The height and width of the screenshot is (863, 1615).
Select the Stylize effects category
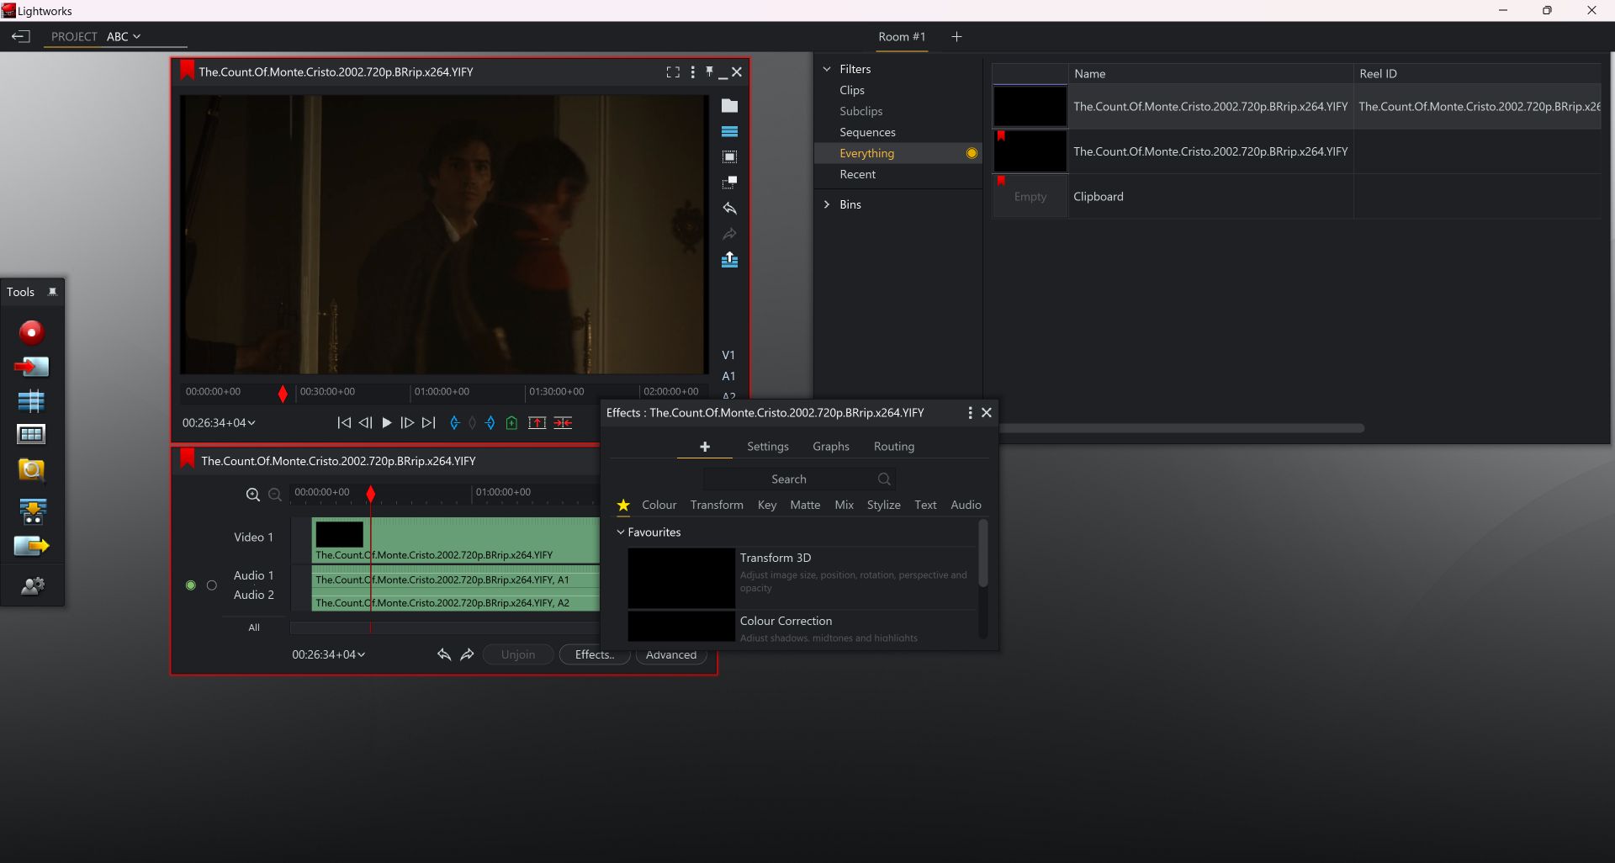click(x=884, y=505)
